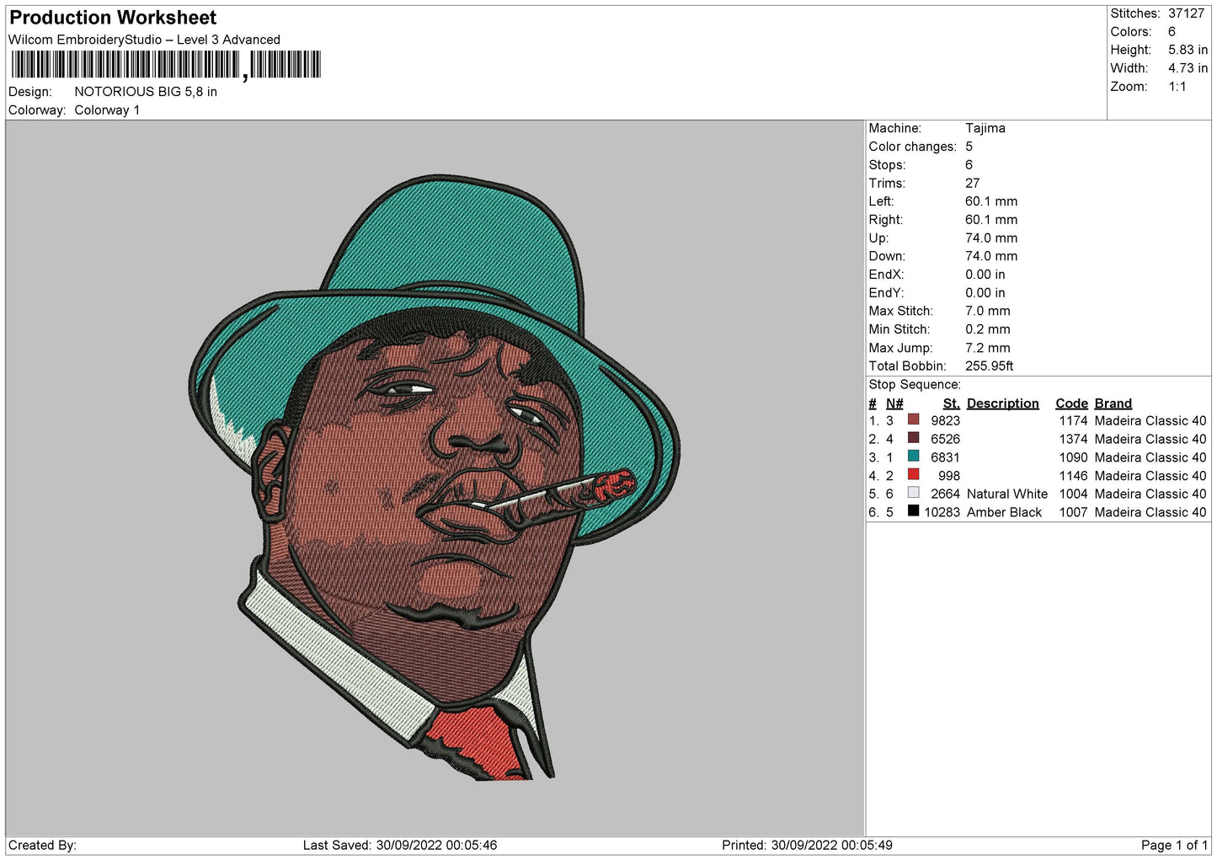The width and height of the screenshot is (1217, 860).
Task: Click thread code 1174
Action: (1073, 420)
